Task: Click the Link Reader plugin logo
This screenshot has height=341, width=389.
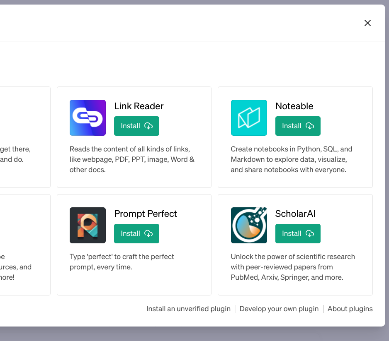Action: [88, 118]
